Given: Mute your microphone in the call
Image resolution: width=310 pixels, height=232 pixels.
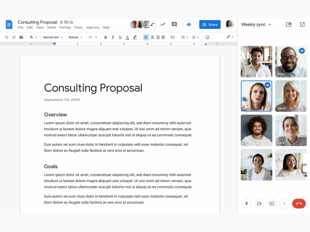Looking at the screenshot, I should click(x=246, y=203).
